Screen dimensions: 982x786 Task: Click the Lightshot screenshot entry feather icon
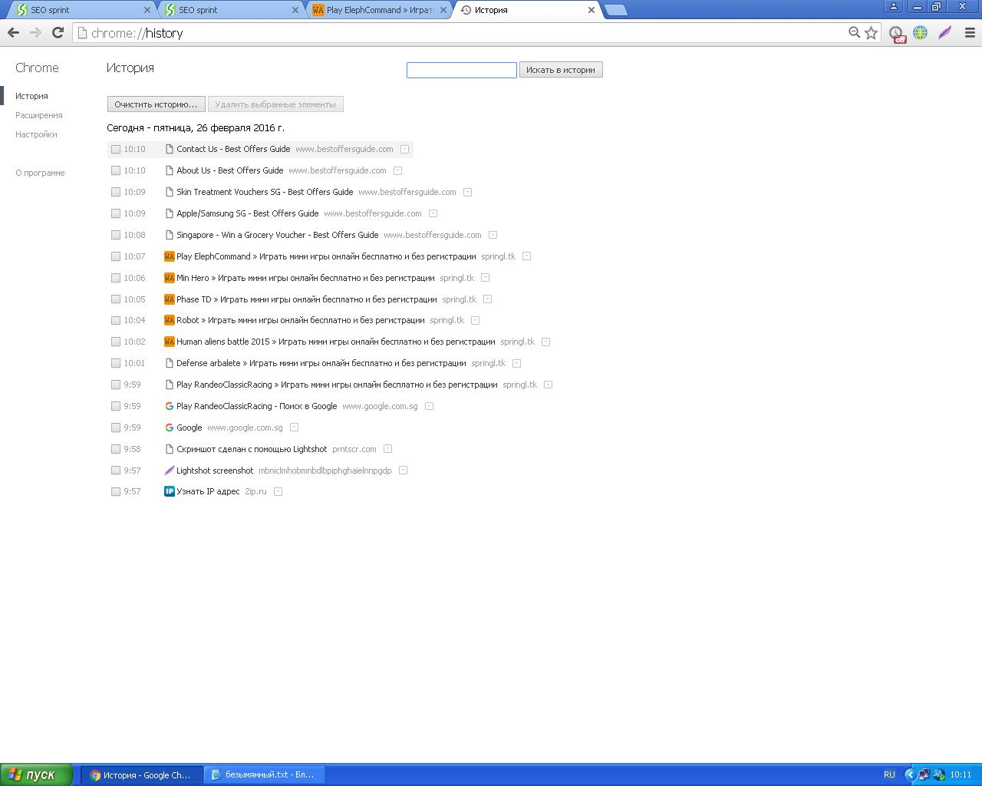click(x=170, y=471)
